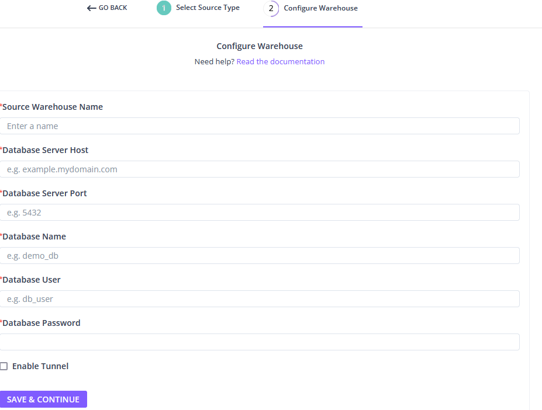Viewport: 542px width, 410px height.
Task: Click into the Database Server Host field
Action: 260,169
